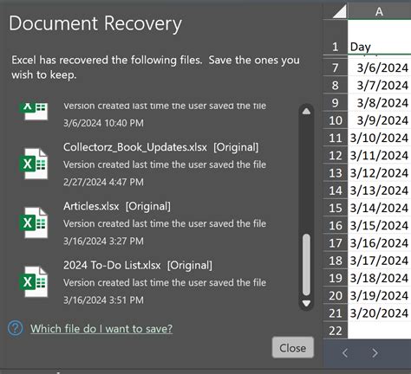Viewport: 411px width, 374px height.
Task: Click the 3/16/2024 3:27 PM timestamp
Action: point(103,242)
